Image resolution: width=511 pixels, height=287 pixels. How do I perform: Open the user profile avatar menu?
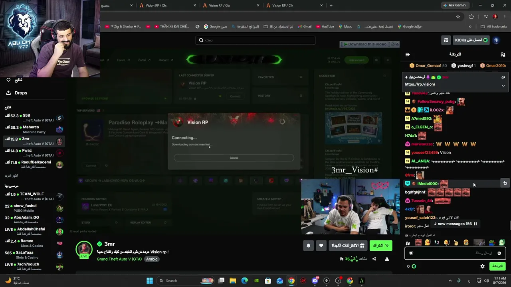click(496, 40)
